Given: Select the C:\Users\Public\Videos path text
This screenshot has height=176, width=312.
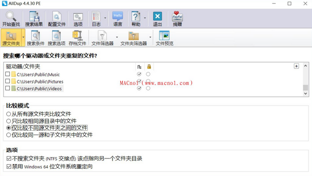Looking at the screenshot, I should tap(39, 88).
